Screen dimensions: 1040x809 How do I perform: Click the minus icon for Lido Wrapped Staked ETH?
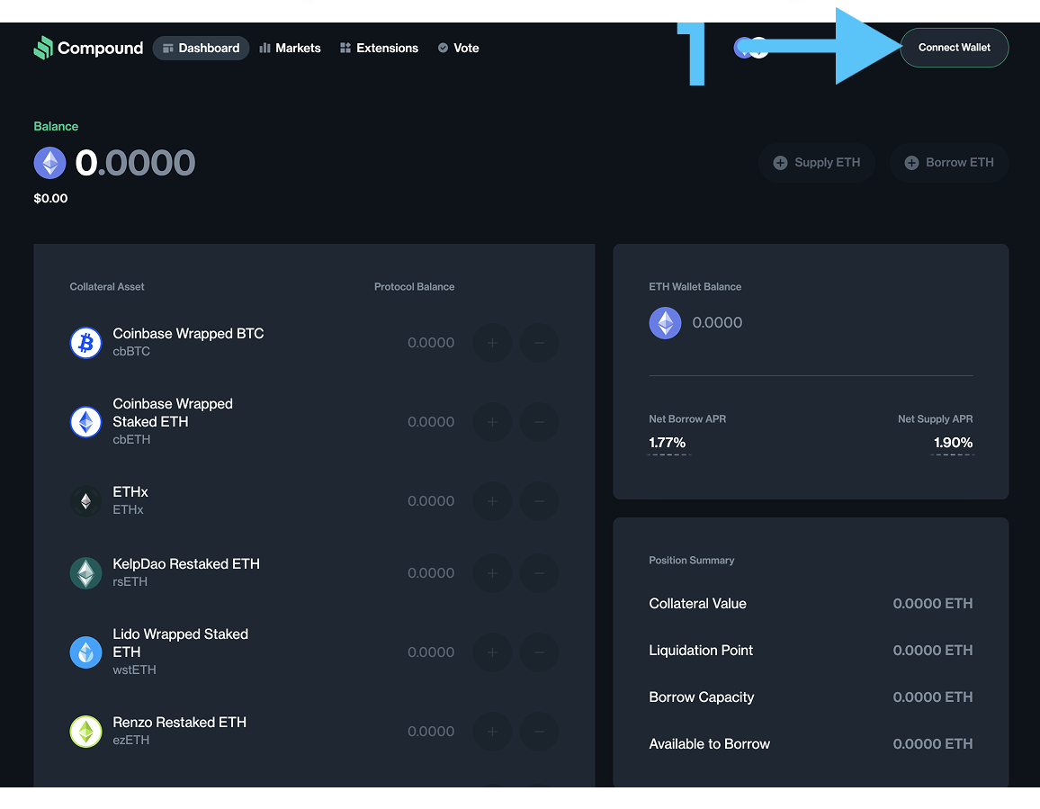click(x=539, y=652)
